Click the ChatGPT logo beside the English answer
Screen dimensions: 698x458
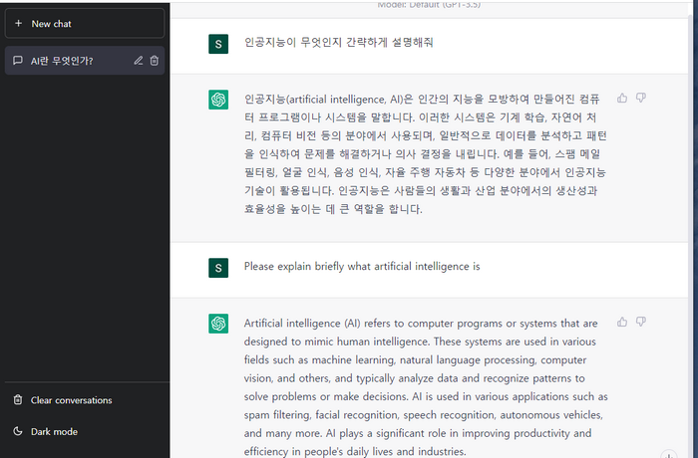pyautogui.click(x=218, y=324)
